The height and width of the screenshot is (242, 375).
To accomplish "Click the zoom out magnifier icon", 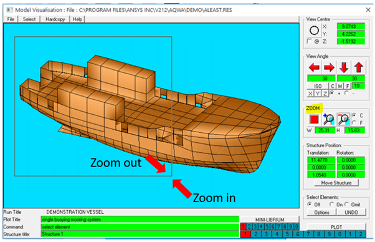I will click(x=343, y=119).
